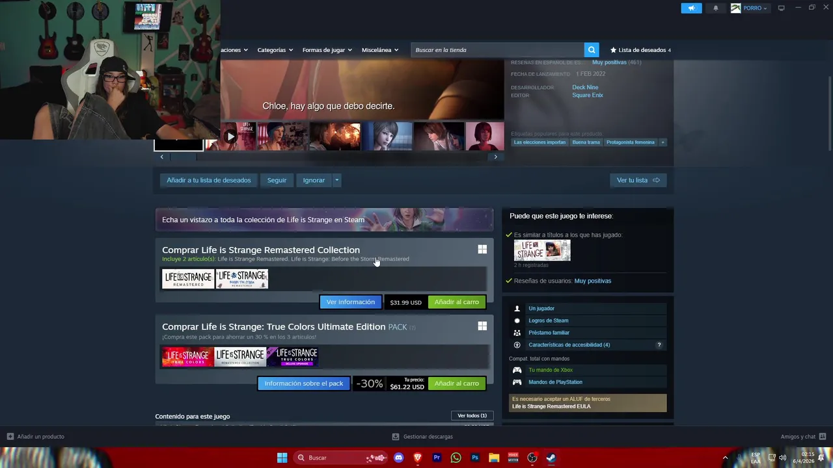This screenshot has width=833, height=468.
Task: Open 'Gestionar descargas'
Action: tap(422, 437)
